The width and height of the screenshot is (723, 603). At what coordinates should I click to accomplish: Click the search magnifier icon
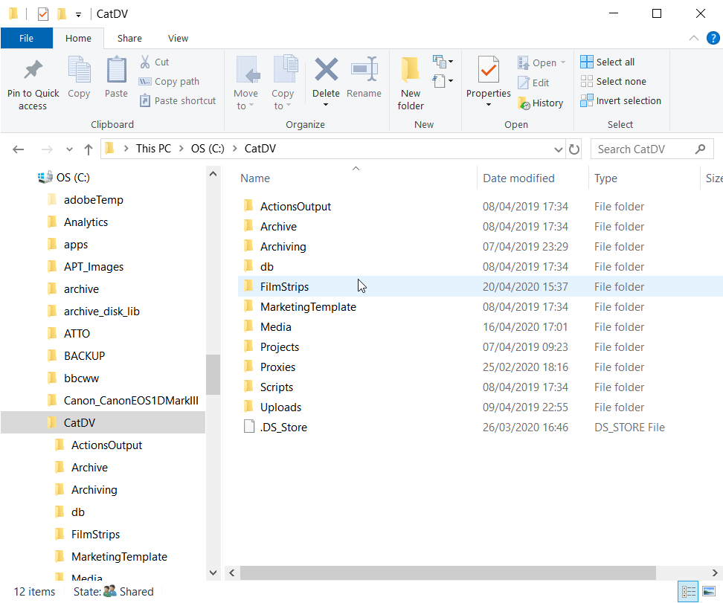pos(700,149)
